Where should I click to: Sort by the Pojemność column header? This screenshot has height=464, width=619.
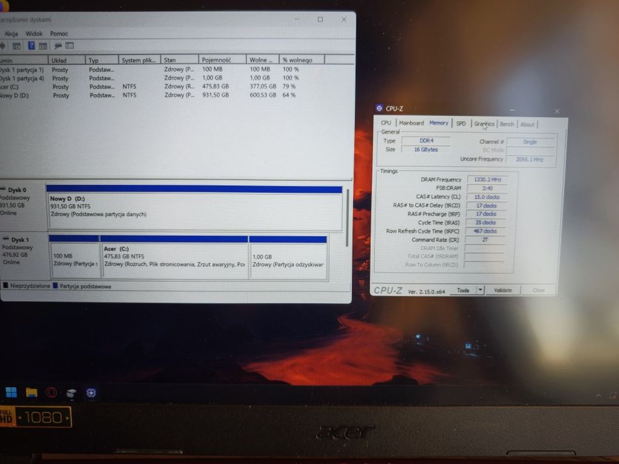222,60
